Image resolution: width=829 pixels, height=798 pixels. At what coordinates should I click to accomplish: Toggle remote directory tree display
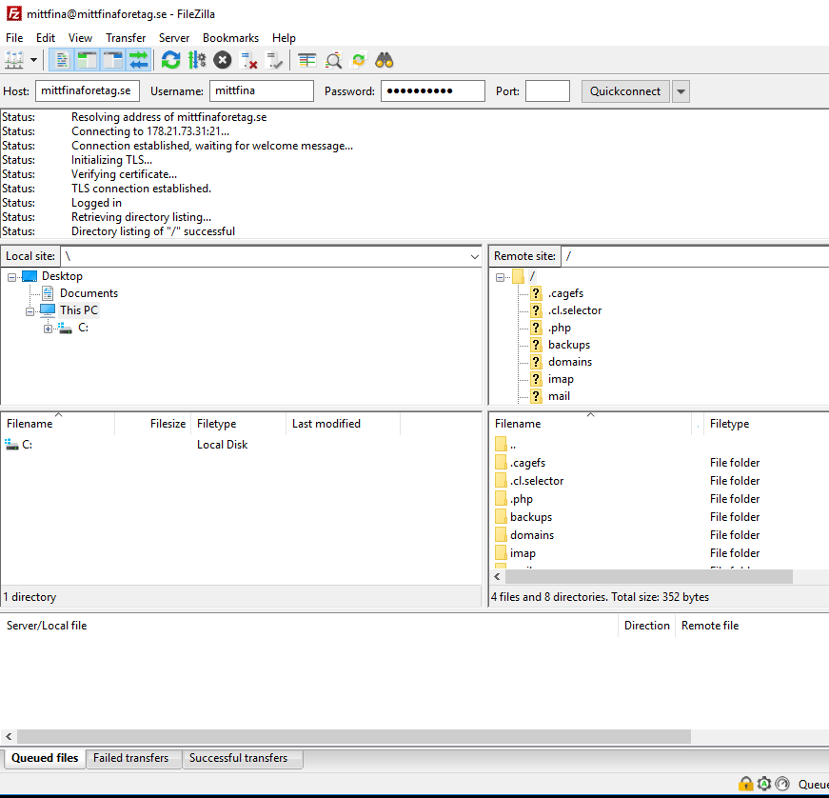tap(112, 60)
